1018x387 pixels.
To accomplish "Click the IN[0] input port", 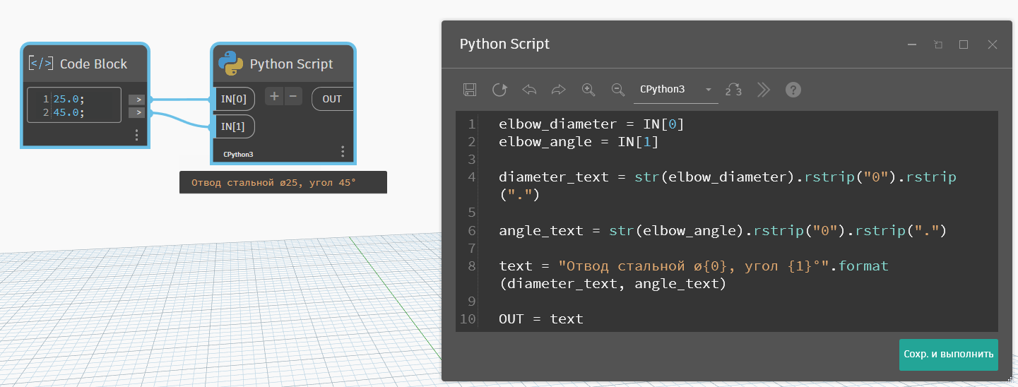I will click(234, 99).
